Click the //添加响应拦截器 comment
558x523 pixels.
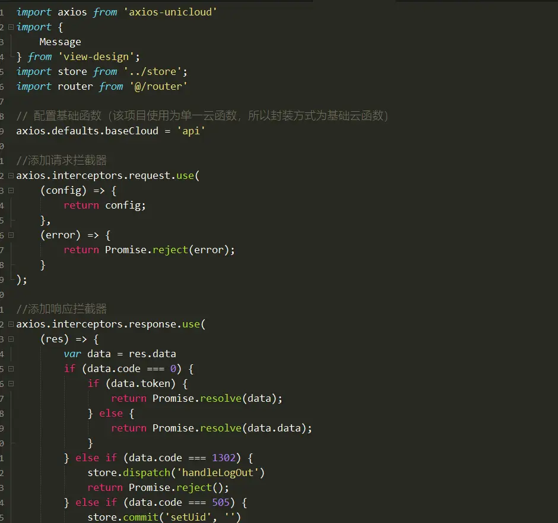coord(62,309)
